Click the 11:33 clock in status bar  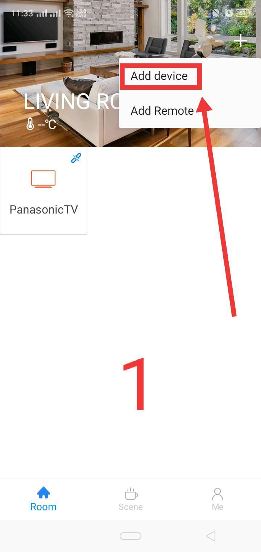click(x=22, y=13)
